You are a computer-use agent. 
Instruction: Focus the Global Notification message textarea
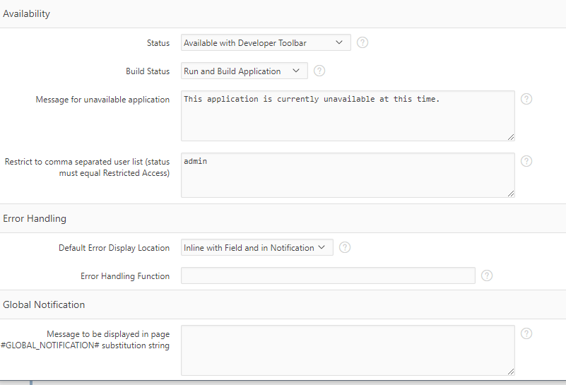(x=348, y=350)
